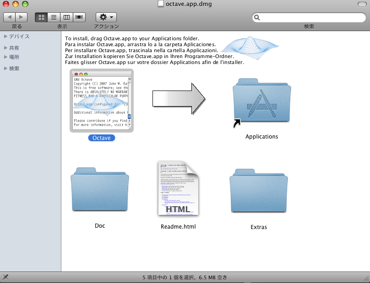Select the Applications folder shortcut

261,103
